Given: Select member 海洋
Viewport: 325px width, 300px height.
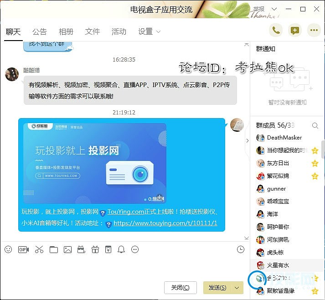Looking at the screenshot, I should (287, 214).
